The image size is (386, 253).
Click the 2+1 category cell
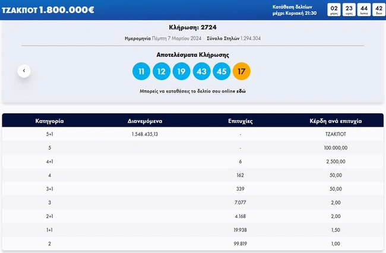pyautogui.click(x=49, y=216)
